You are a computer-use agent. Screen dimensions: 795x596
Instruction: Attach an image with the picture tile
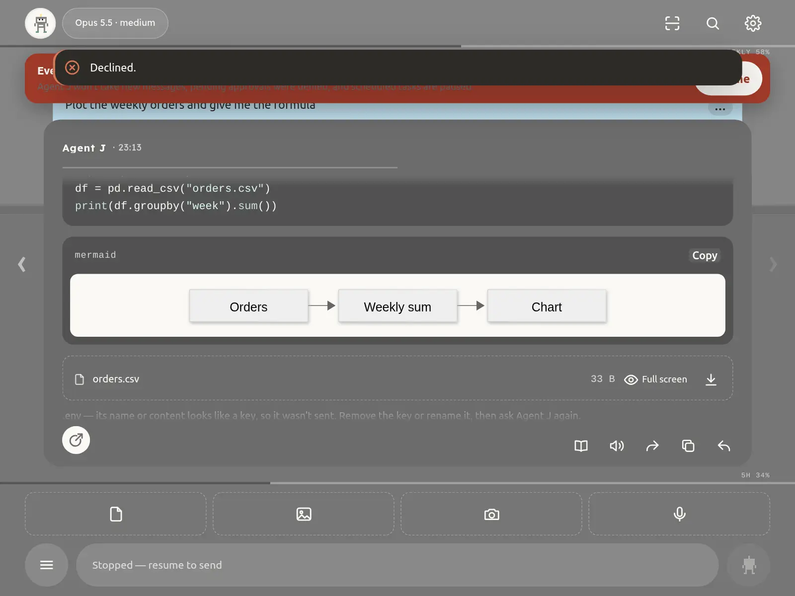pyautogui.click(x=304, y=514)
